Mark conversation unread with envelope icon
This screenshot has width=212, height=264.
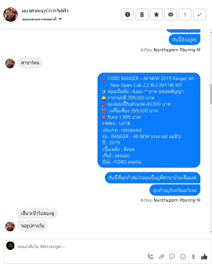click(x=171, y=14)
